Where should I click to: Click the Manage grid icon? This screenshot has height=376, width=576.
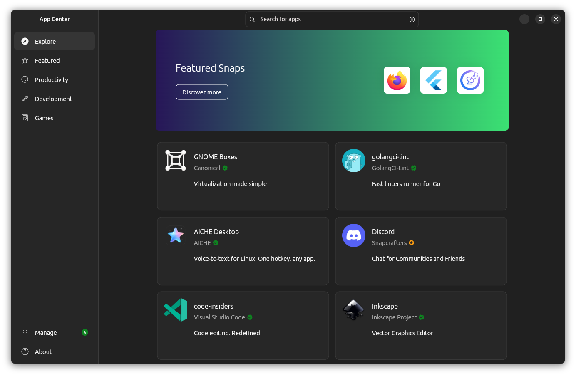[25, 332]
